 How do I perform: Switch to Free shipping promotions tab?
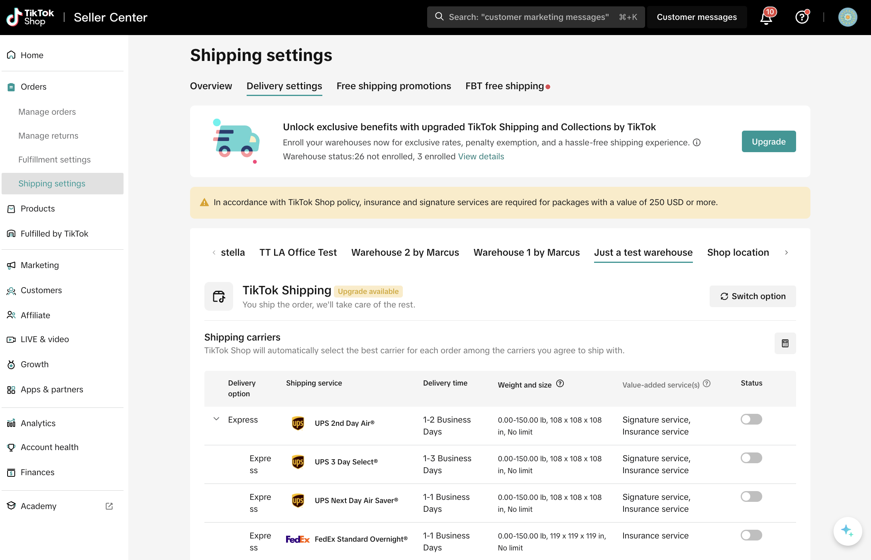tap(394, 86)
